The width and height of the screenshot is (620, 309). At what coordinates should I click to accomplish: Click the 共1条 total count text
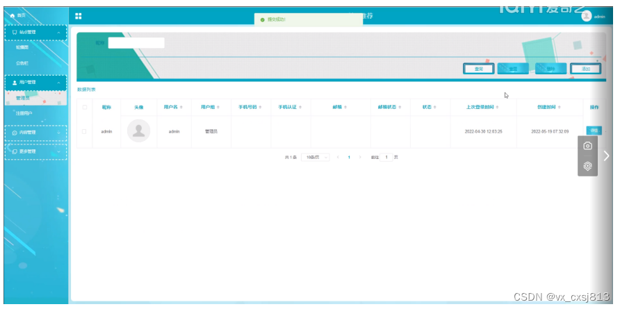(291, 157)
